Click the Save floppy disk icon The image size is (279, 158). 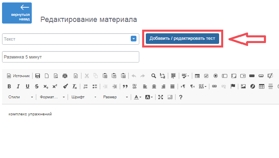coord(37,76)
